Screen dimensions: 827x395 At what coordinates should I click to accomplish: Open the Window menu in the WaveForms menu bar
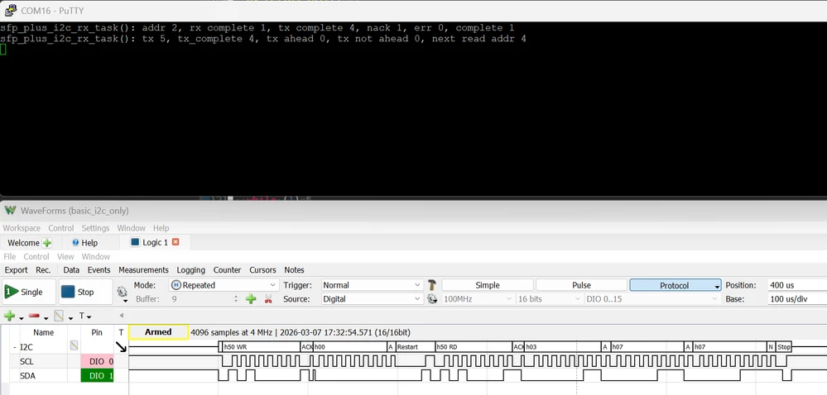click(132, 228)
